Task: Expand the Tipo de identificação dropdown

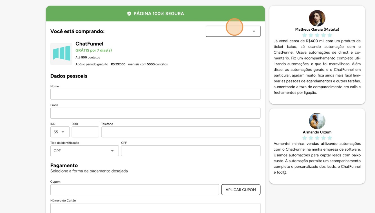Action: coord(84,151)
